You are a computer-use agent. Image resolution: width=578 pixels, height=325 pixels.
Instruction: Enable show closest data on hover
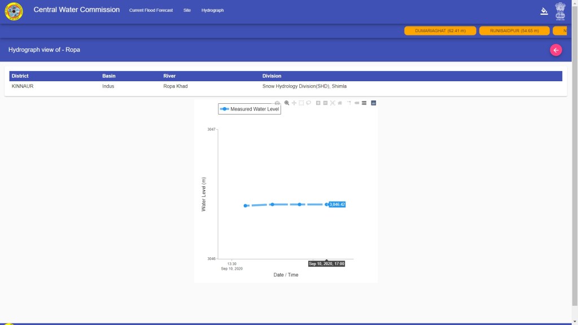click(357, 103)
